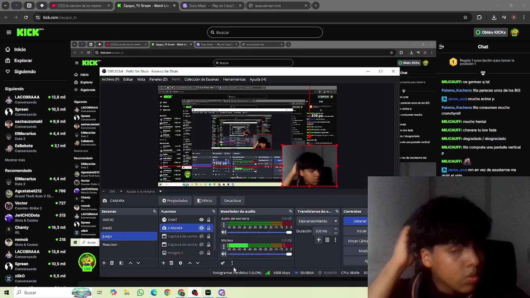Click Filtros button above sources
The width and height of the screenshot is (530, 298).
[x=205, y=201]
